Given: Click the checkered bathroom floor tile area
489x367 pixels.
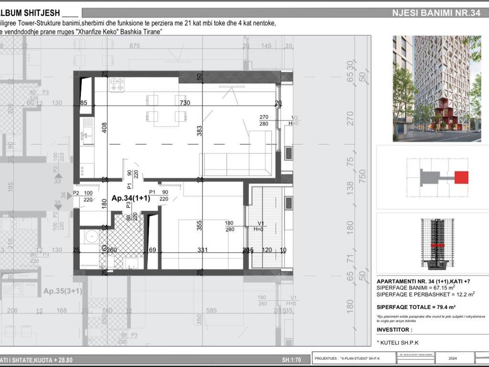Looking at the screenshot, I should tap(125, 234).
